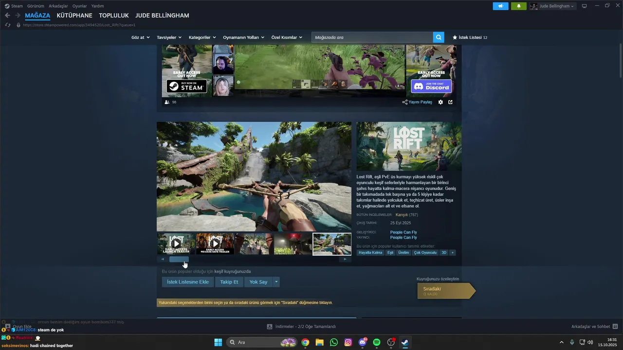623x350 pixels.
Task: Click the Sıradaki queue button
Action: tap(445, 291)
